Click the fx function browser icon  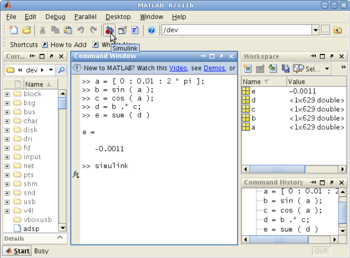(76, 174)
